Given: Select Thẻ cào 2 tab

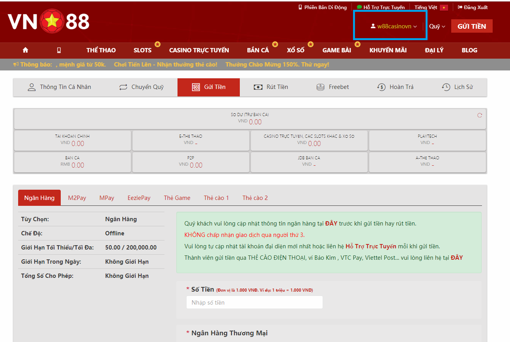Looking at the screenshot, I should click(255, 198).
